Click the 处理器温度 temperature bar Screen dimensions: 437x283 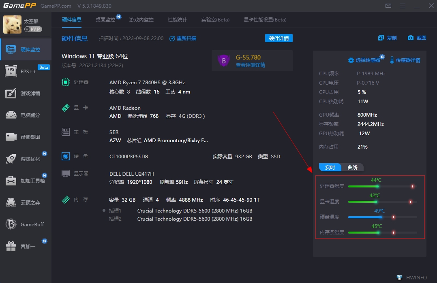pyautogui.click(x=382, y=186)
